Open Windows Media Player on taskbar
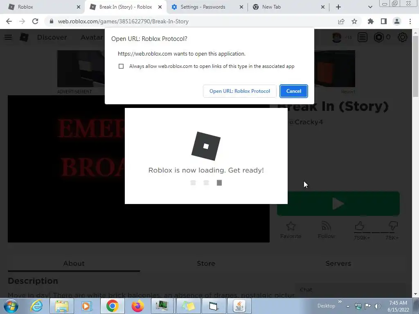Viewport: 419px width, 314px height. pos(86,306)
